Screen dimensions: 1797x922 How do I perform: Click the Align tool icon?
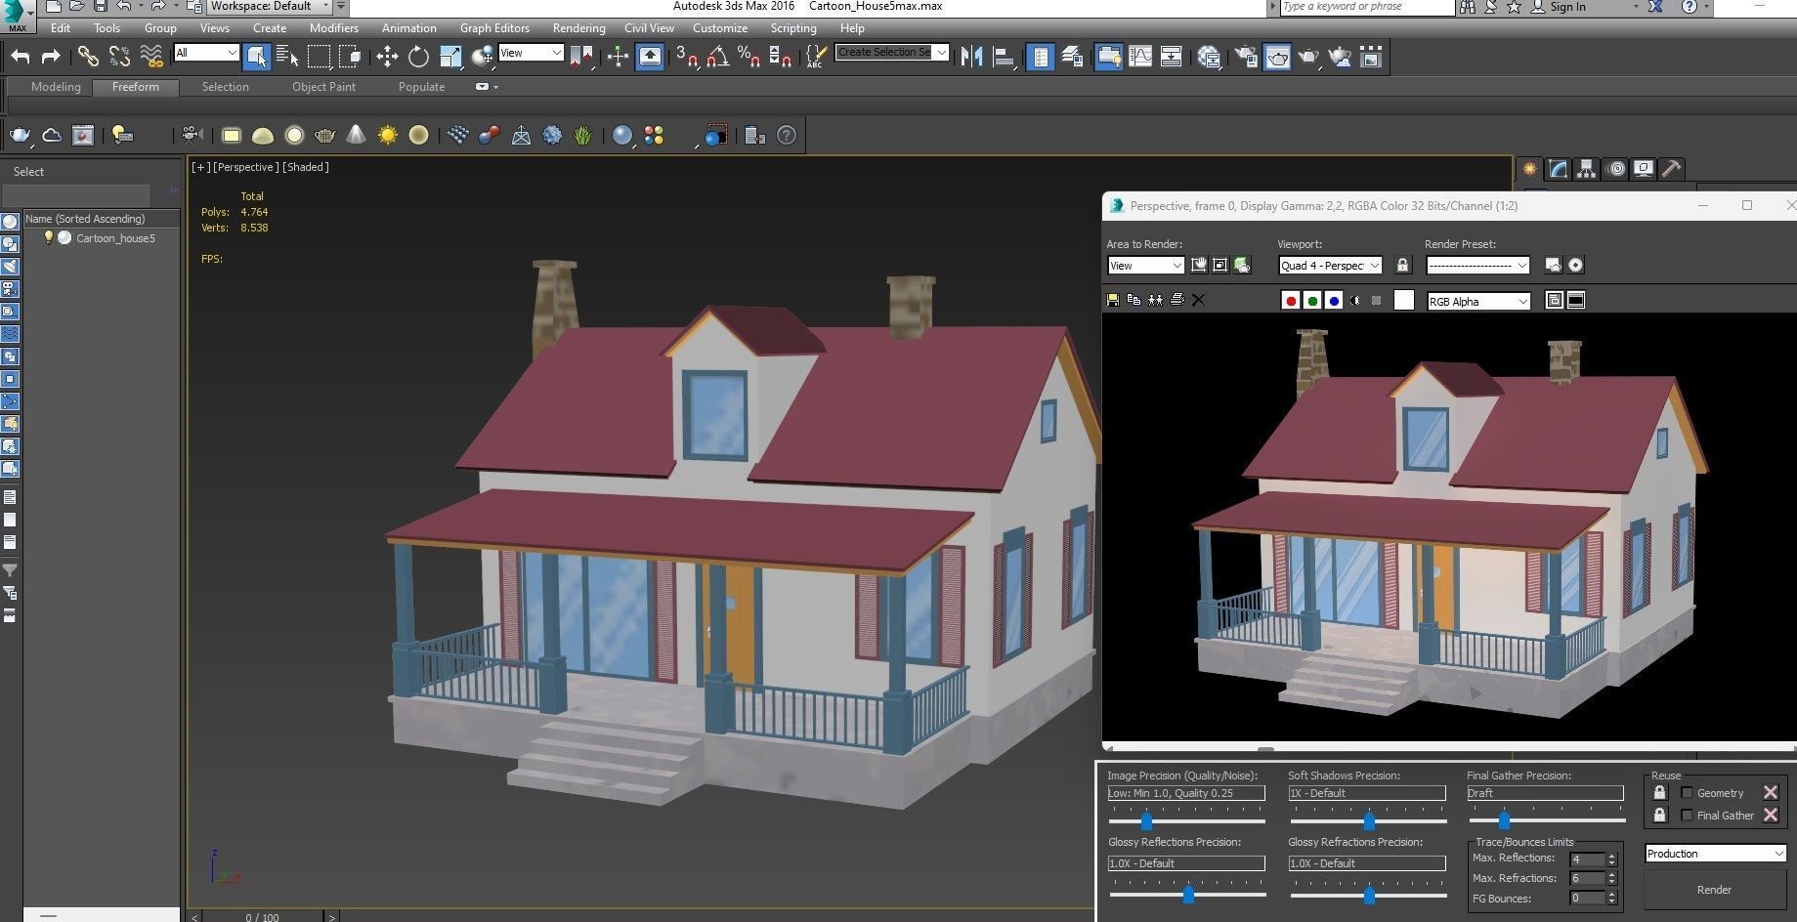pos(1003,57)
